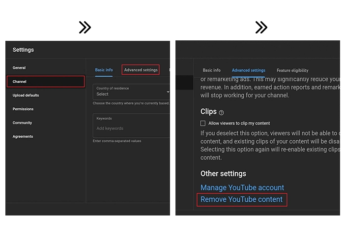Switch to the Feature eligibility tab
This screenshot has height=246, width=344.
[x=292, y=70]
